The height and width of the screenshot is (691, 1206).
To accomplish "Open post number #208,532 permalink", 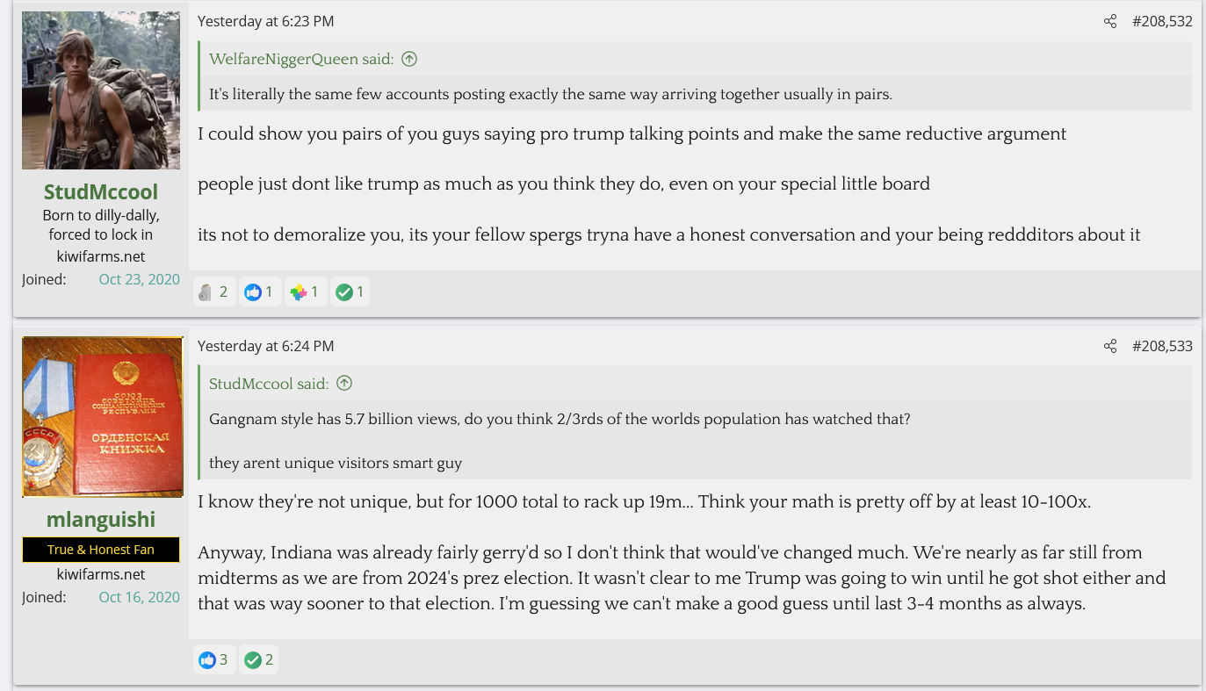I will [1162, 21].
